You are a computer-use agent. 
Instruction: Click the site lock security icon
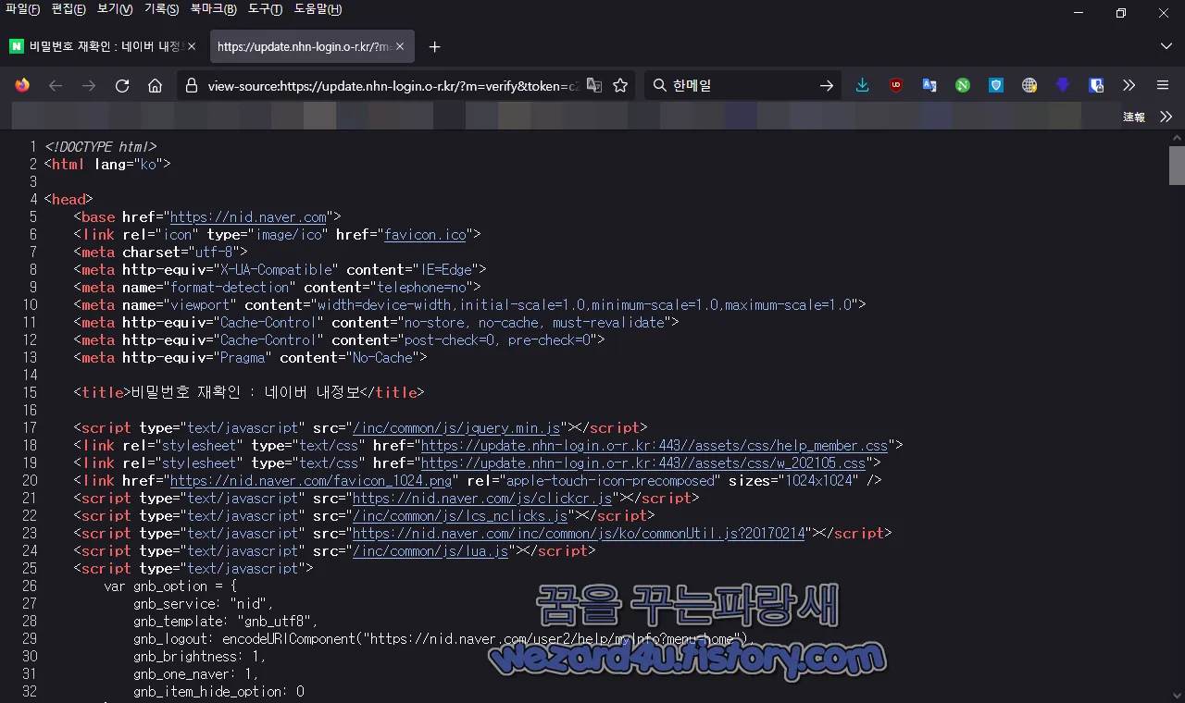pos(192,85)
